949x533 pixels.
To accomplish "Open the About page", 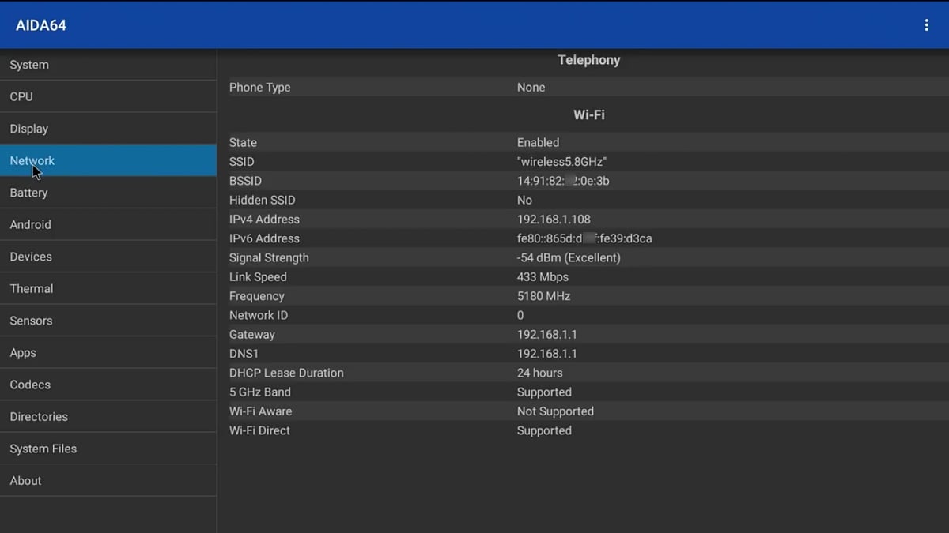I will coord(108,480).
